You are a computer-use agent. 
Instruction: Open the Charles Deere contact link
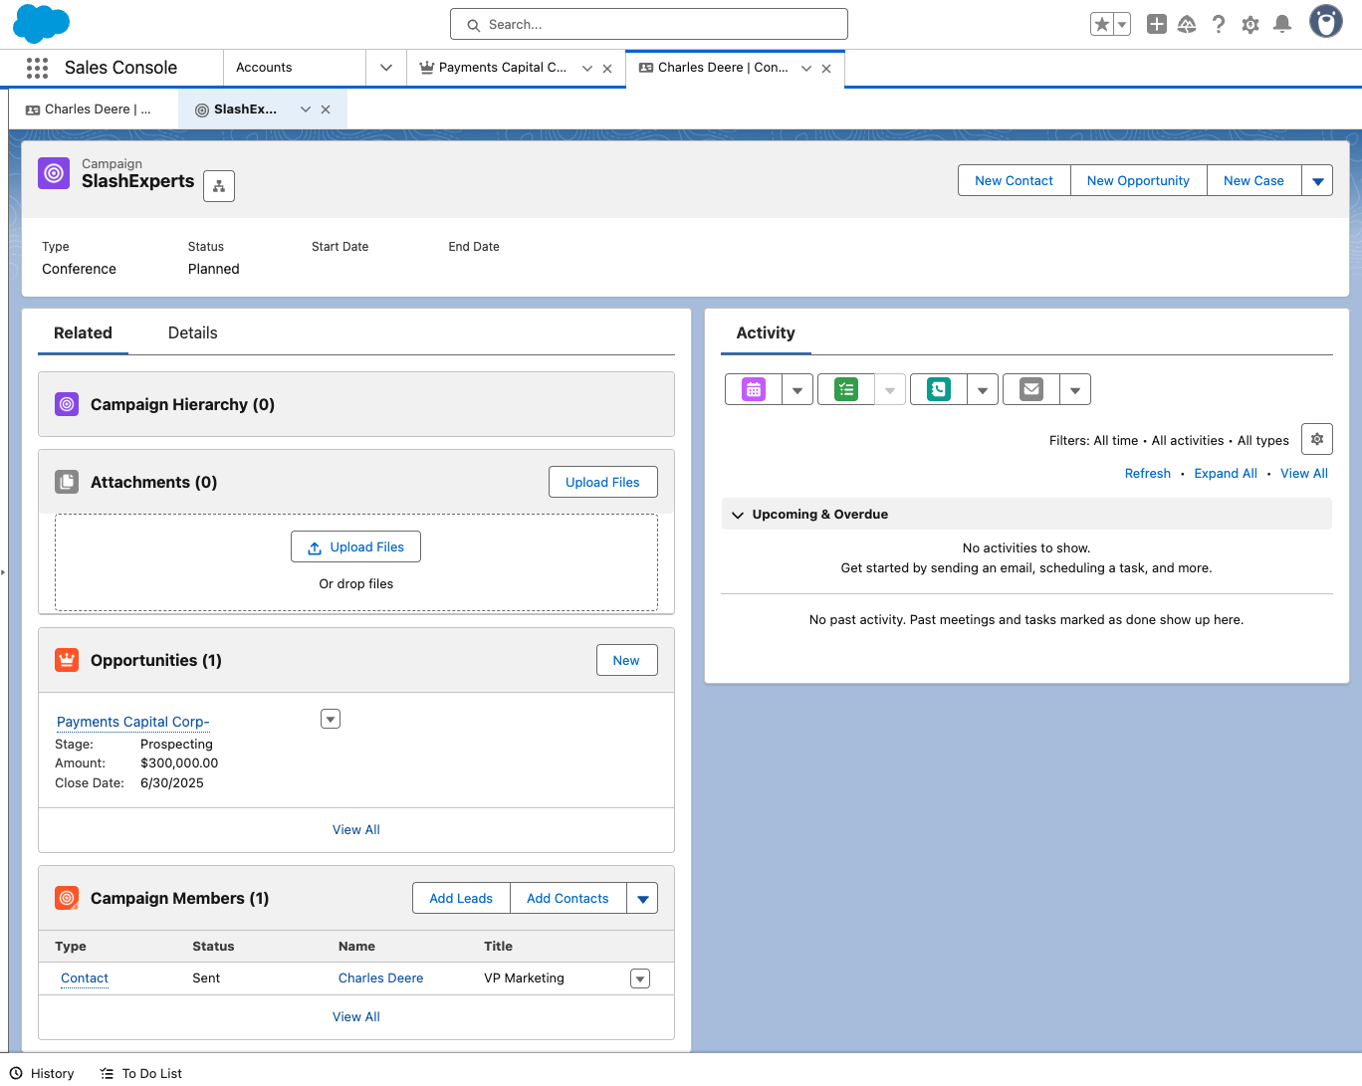[x=380, y=978]
